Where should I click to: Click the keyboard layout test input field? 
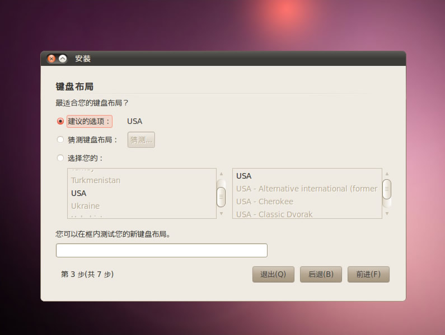coord(161,250)
